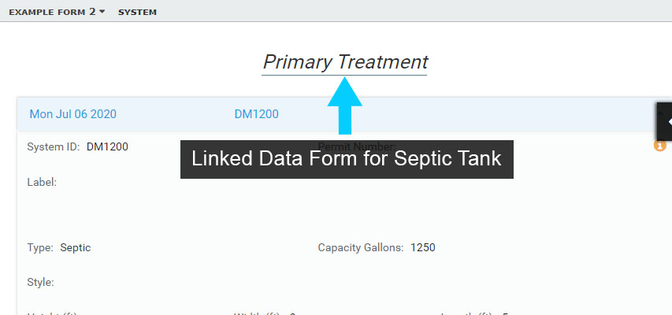
Task: Click the empty Label field
Action: tap(118, 182)
